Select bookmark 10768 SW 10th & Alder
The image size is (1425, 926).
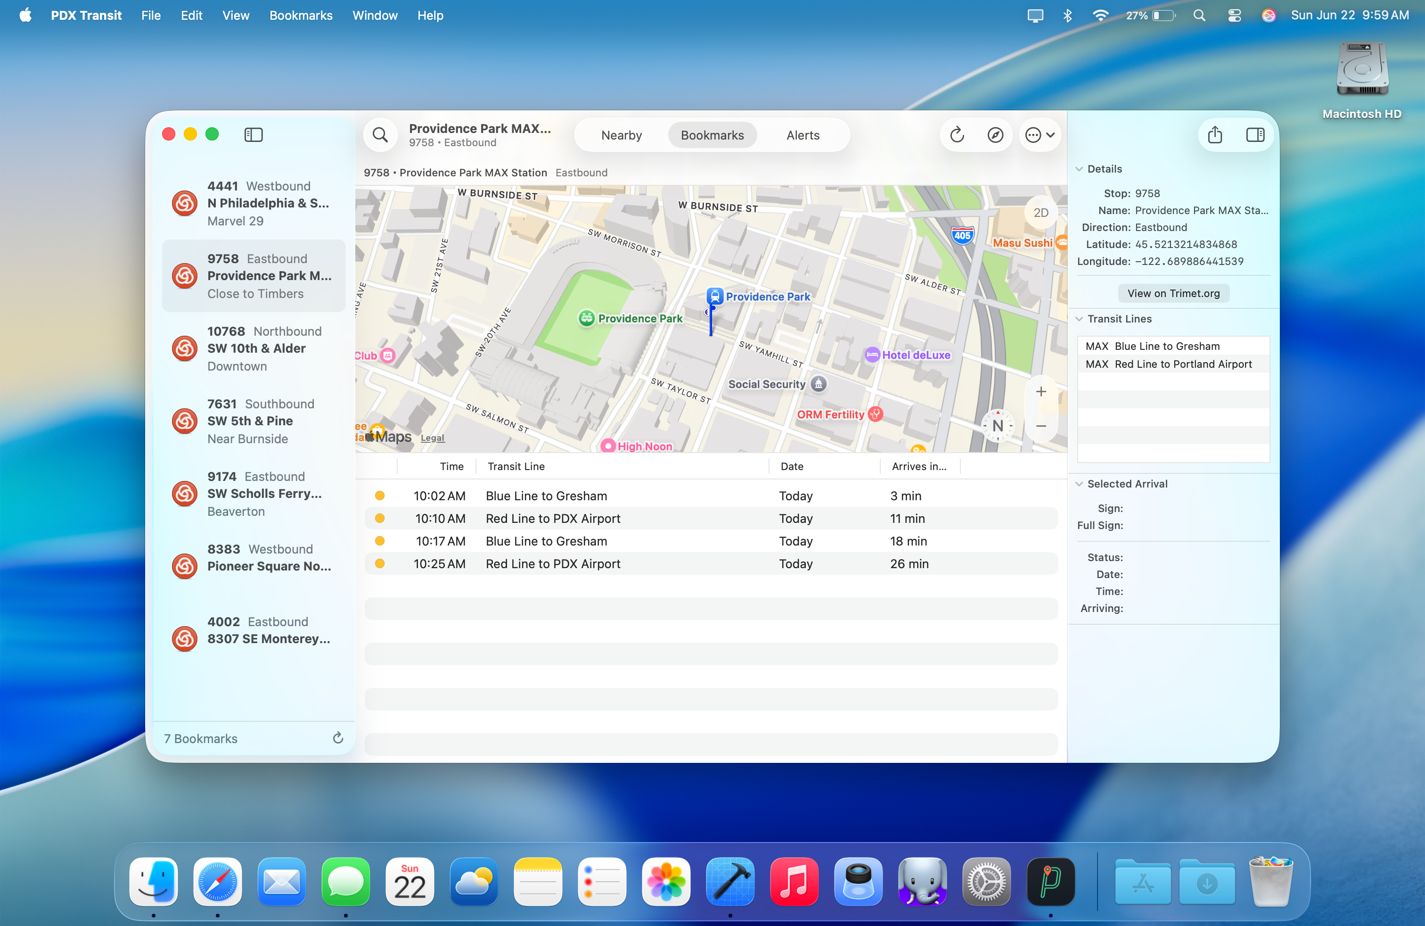point(254,348)
